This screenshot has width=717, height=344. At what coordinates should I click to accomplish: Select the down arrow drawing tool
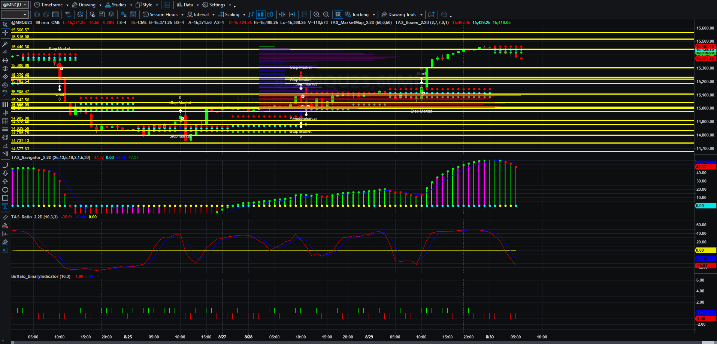(x=5, y=173)
